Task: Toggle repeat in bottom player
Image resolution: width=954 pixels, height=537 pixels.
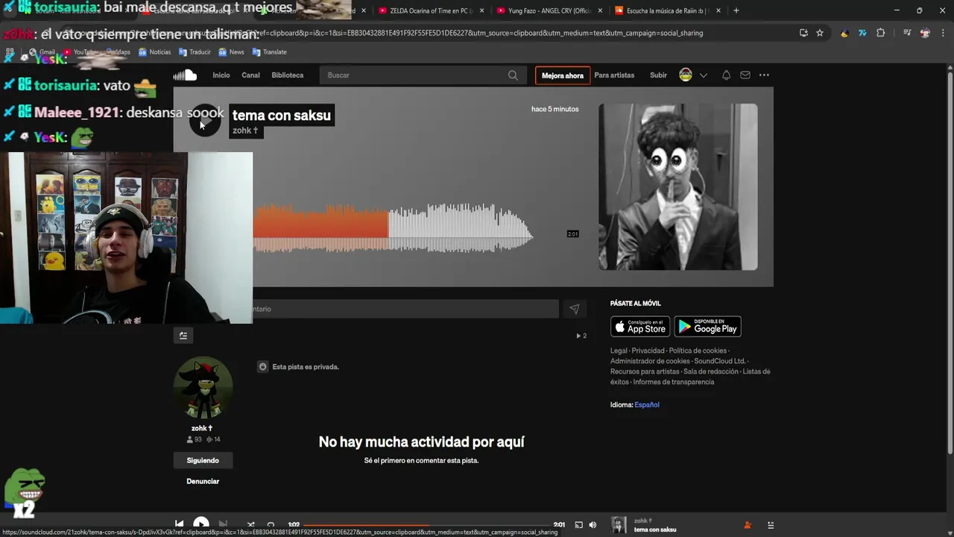Action: click(271, 524)
